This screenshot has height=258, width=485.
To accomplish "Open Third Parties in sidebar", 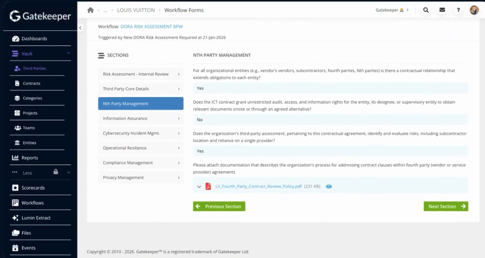I will [x=34, y=68].
